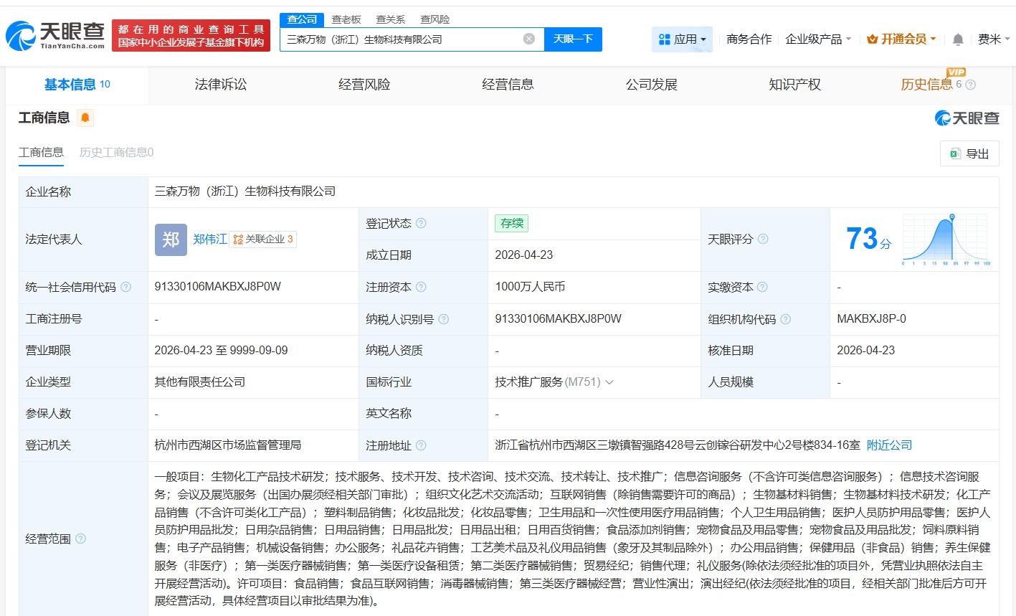The width and height of the screenshot is (1016, 616).
Task: Click help icon next to 统一社会信用代码
Action: (x=126, y=287)
